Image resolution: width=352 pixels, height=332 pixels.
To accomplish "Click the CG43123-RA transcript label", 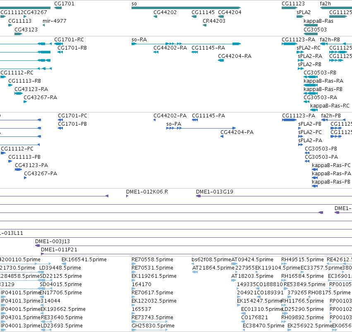I will 31,89.
